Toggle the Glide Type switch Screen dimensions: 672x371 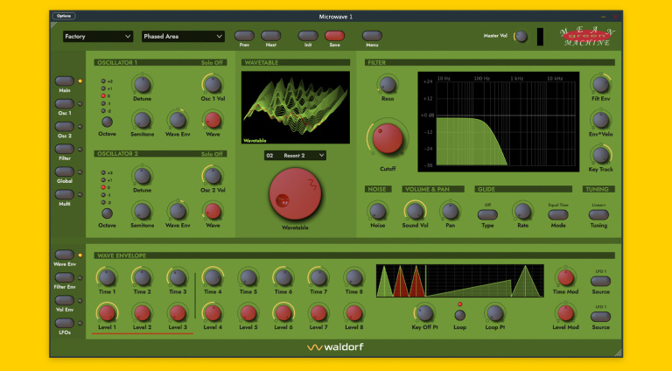(487, 213)
